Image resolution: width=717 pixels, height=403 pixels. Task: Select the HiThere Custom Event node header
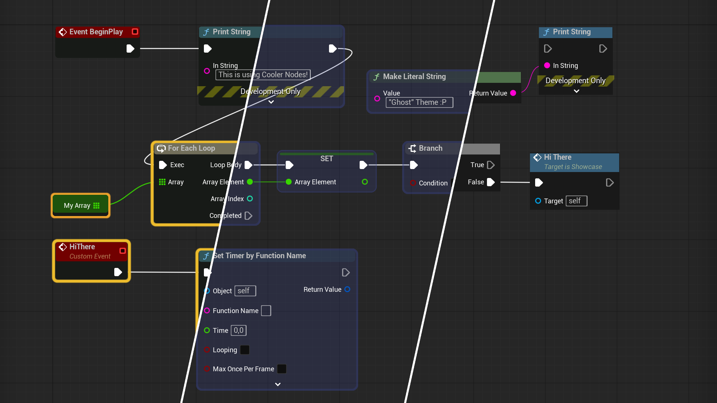pyautogui.click(x=91, y=251)
